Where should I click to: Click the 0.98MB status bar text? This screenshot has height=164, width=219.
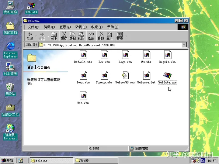[94, 149]
